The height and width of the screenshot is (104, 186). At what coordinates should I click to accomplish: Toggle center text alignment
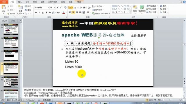tap(73, 12)
